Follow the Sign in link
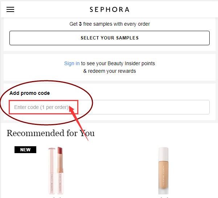218x198 pixels. 72,63
